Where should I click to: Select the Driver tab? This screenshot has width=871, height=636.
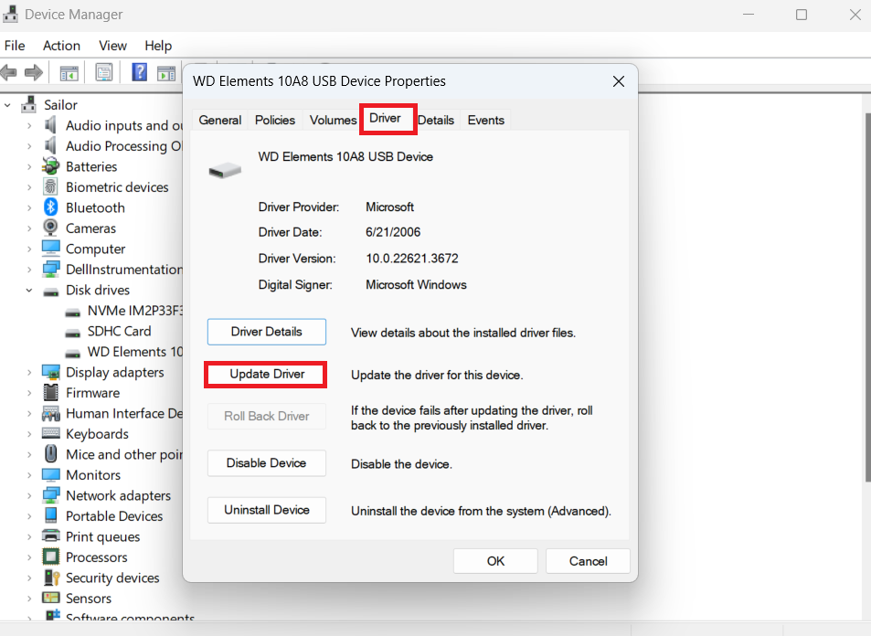pyautogui.click(x=388, y=118)
